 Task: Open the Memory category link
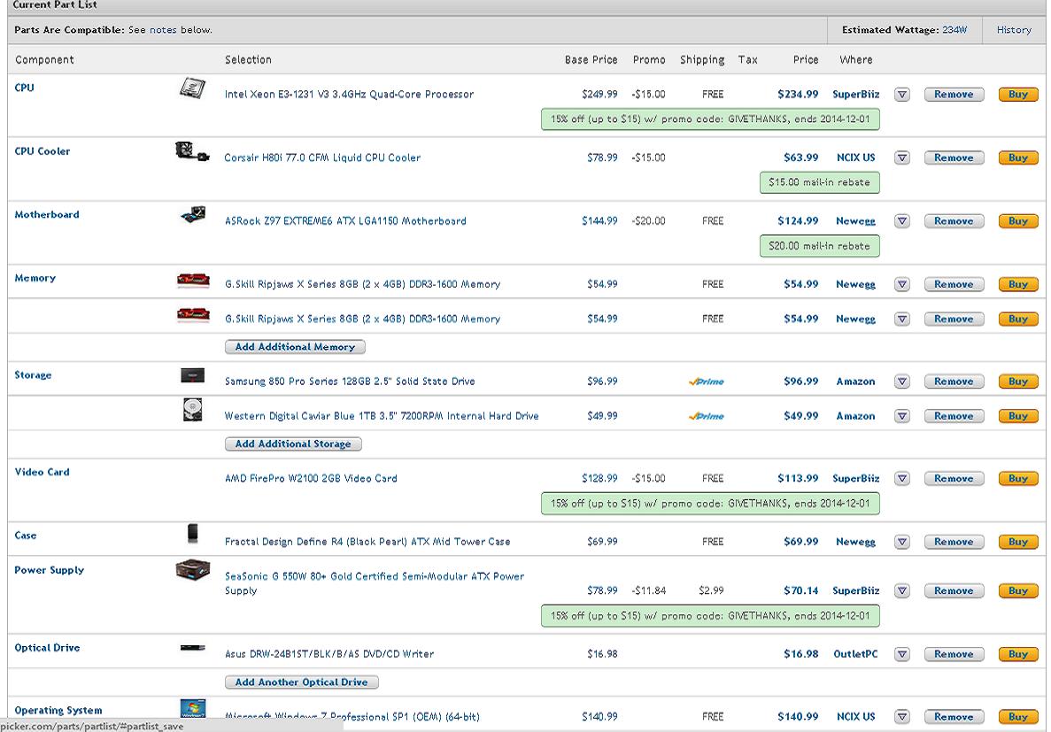tap(35, 278)
